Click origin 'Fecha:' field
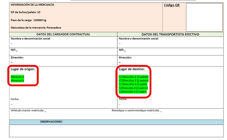The image size is (227, 140). (15, 99)
